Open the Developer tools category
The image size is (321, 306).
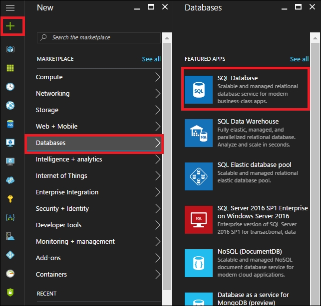pos(98,225)
